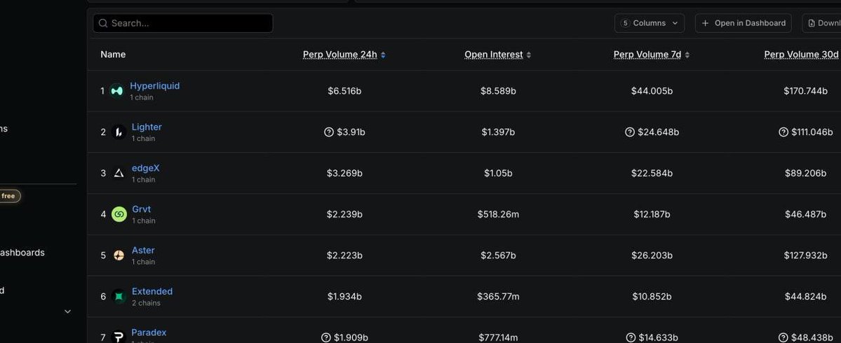Click the Extended green logo icon
This screenshot has height=343, width=841.
coord(119,297)
